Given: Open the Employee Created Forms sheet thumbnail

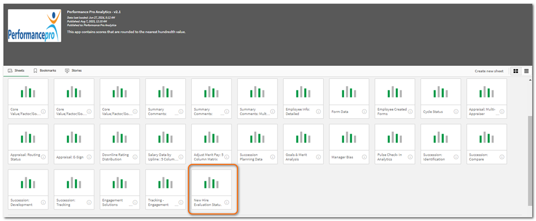Looking at the screenshot, I should tap(395, 92).
